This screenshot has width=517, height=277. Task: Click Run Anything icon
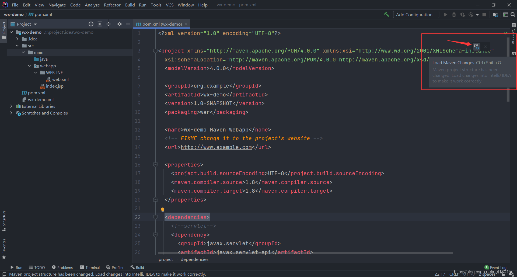point(506,15)
